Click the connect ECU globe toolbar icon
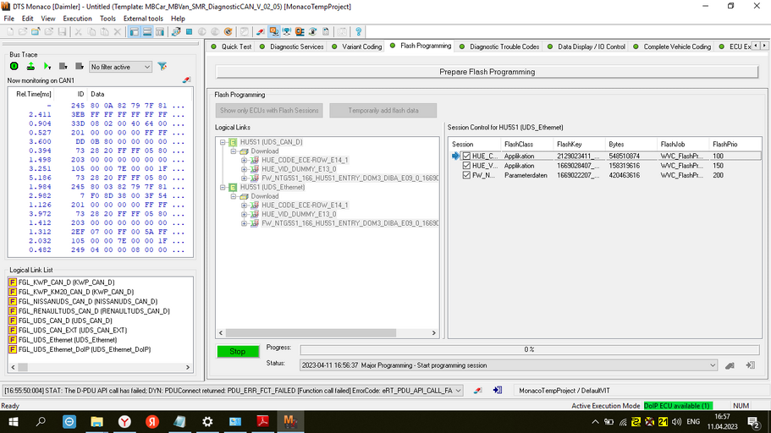The image size is (771, 433). 176,32
